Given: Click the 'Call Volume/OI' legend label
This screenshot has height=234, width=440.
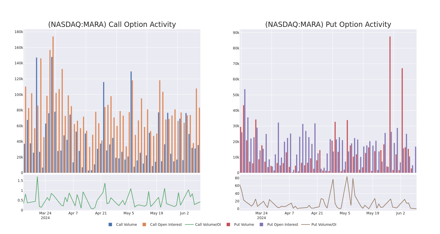Looking at the screenshot, I should 208,225.
